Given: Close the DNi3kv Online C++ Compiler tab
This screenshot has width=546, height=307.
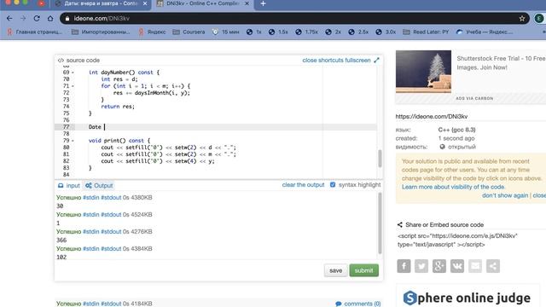Looking at the screenshot, I should (x=247, y=3).
